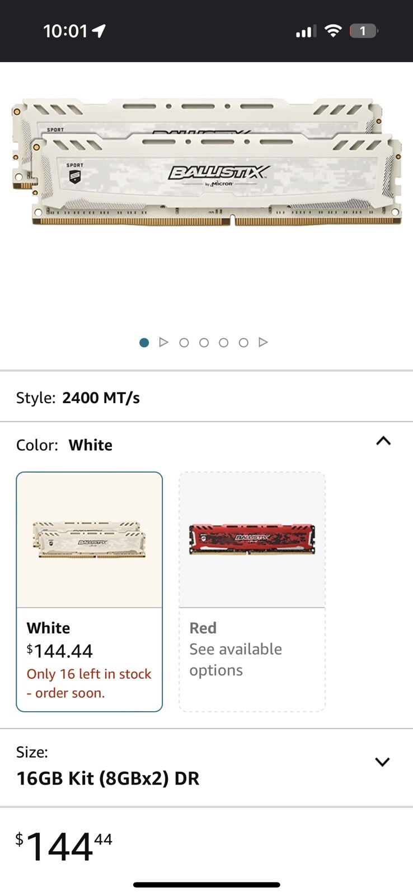Select the second carousel dot indicator

(x=184, y=342)
